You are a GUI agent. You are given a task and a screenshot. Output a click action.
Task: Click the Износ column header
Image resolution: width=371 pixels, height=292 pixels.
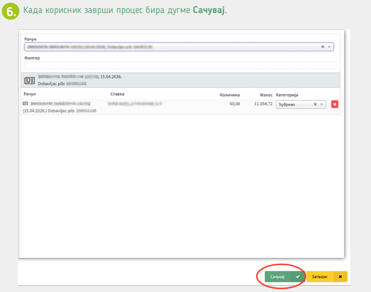[266, 95]
